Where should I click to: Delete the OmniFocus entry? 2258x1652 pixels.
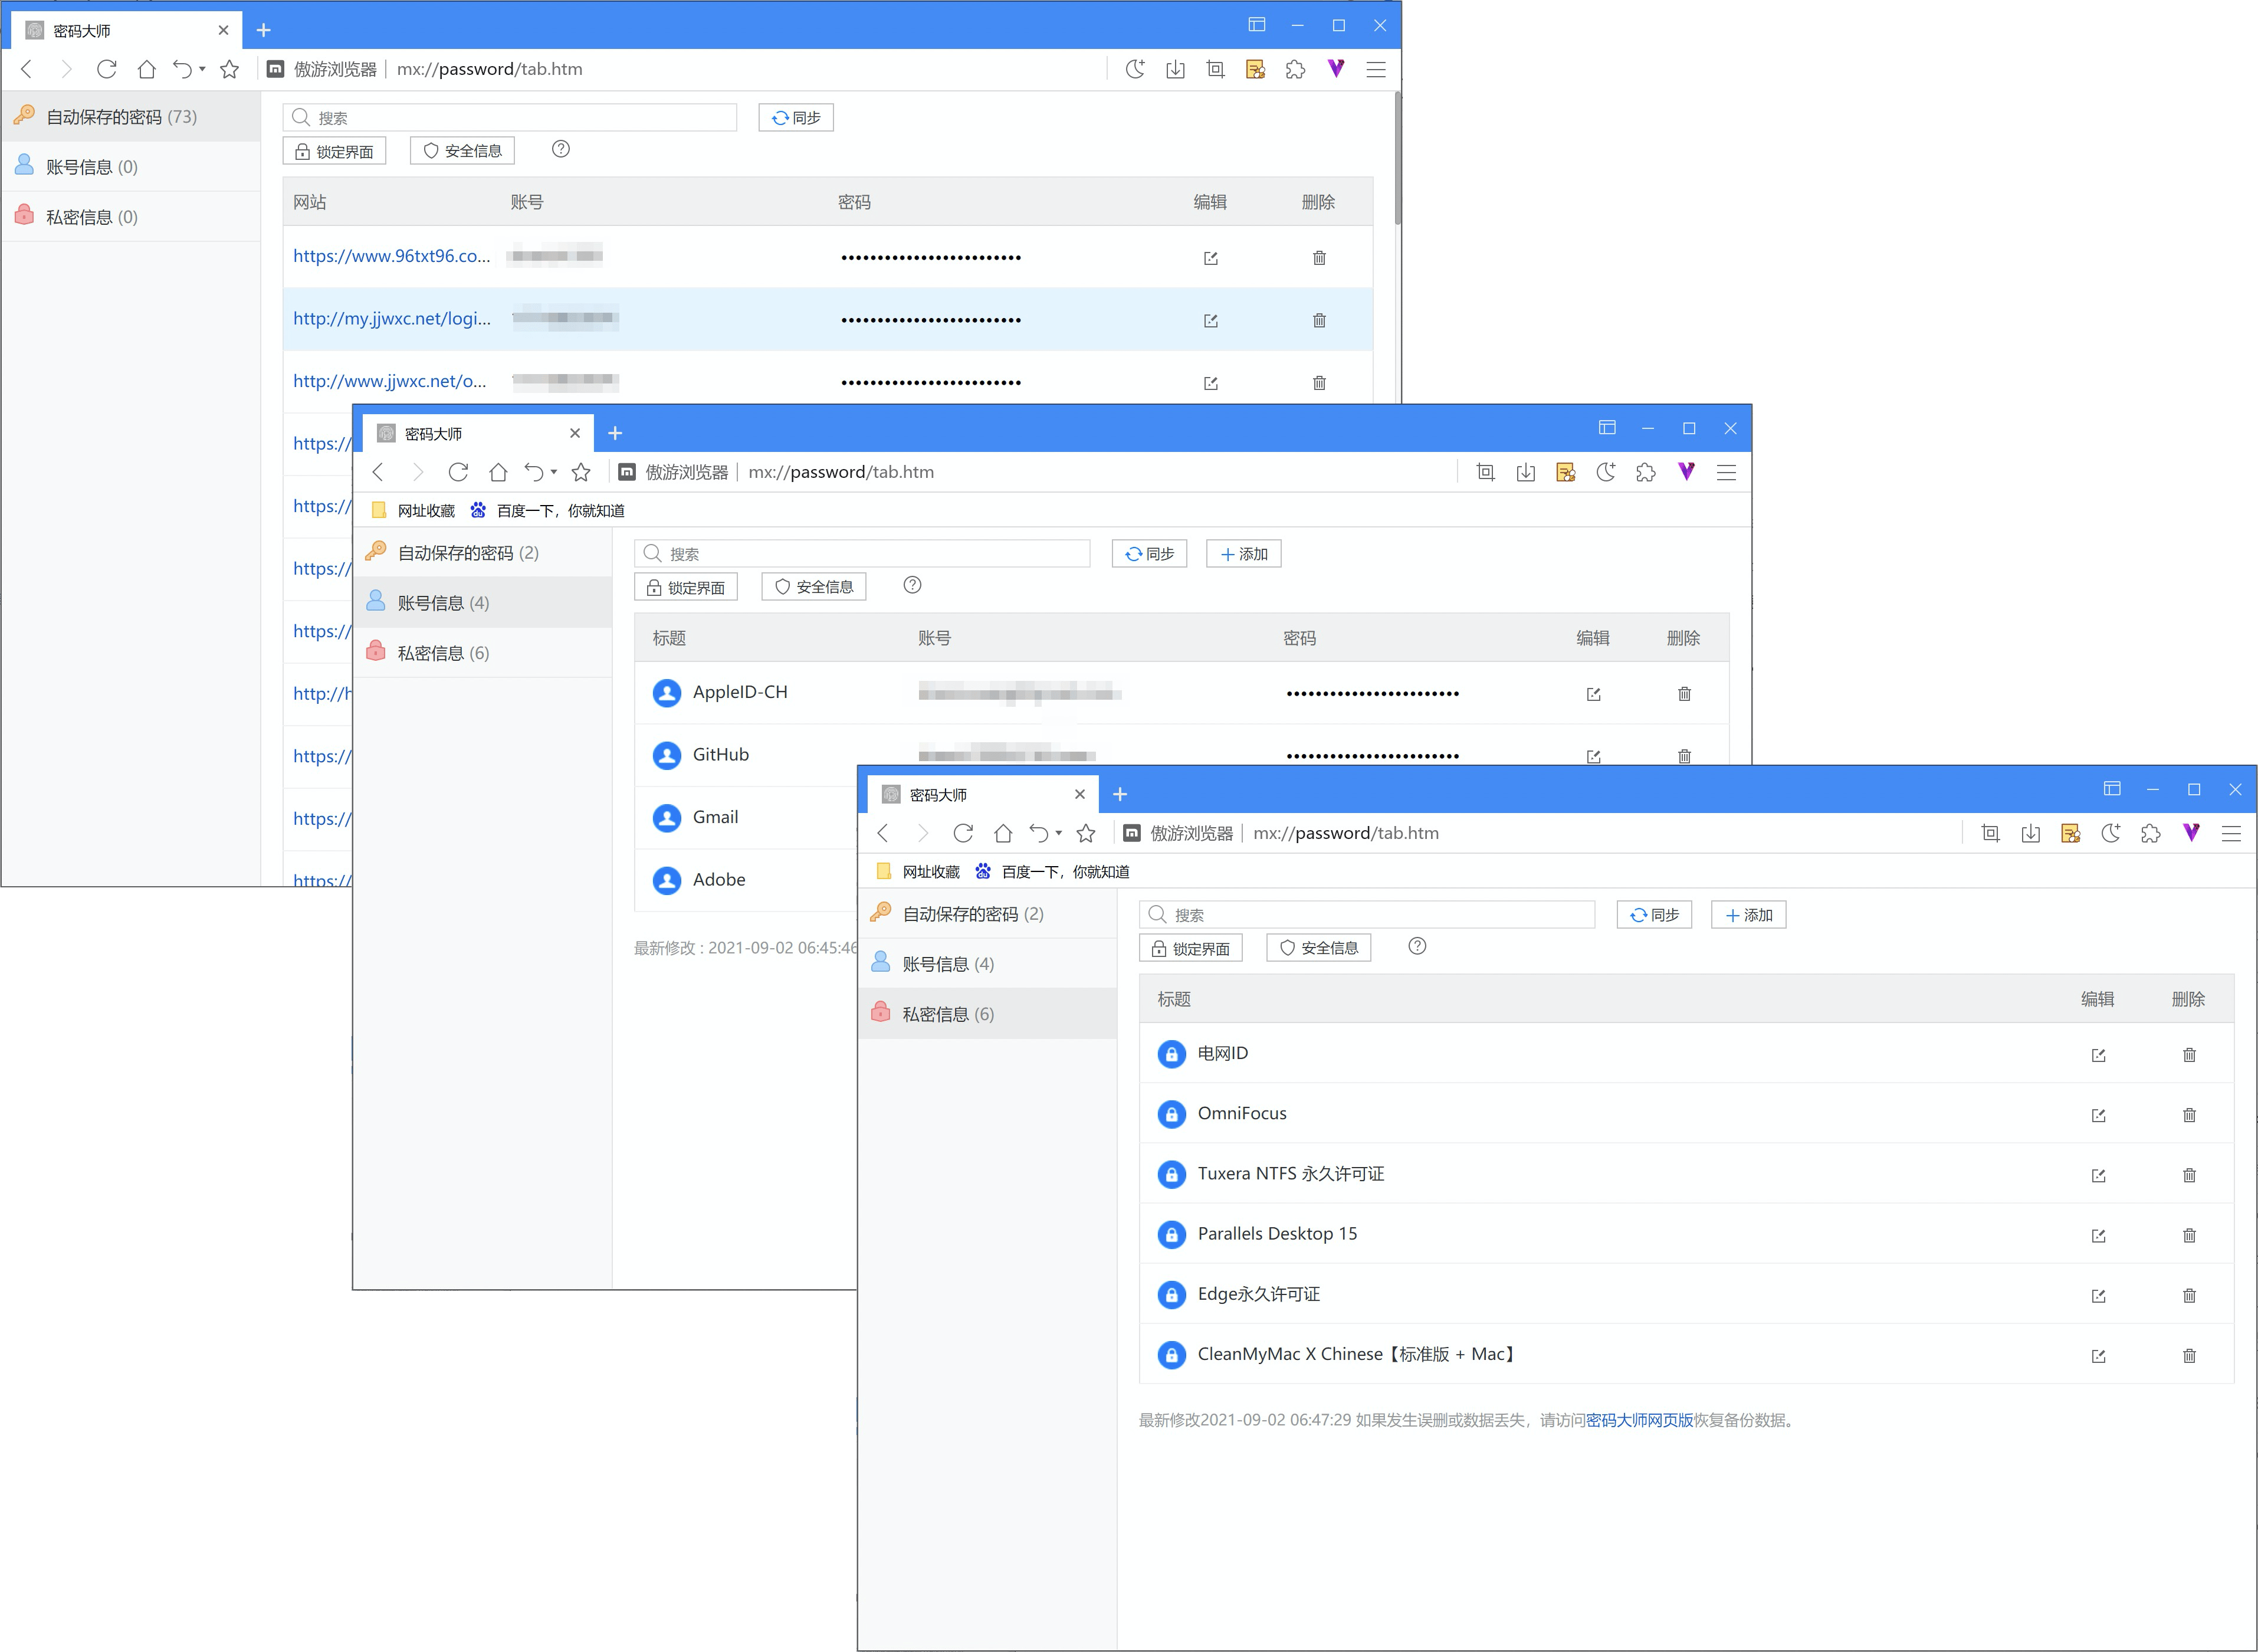[x=2189, y=1115]
